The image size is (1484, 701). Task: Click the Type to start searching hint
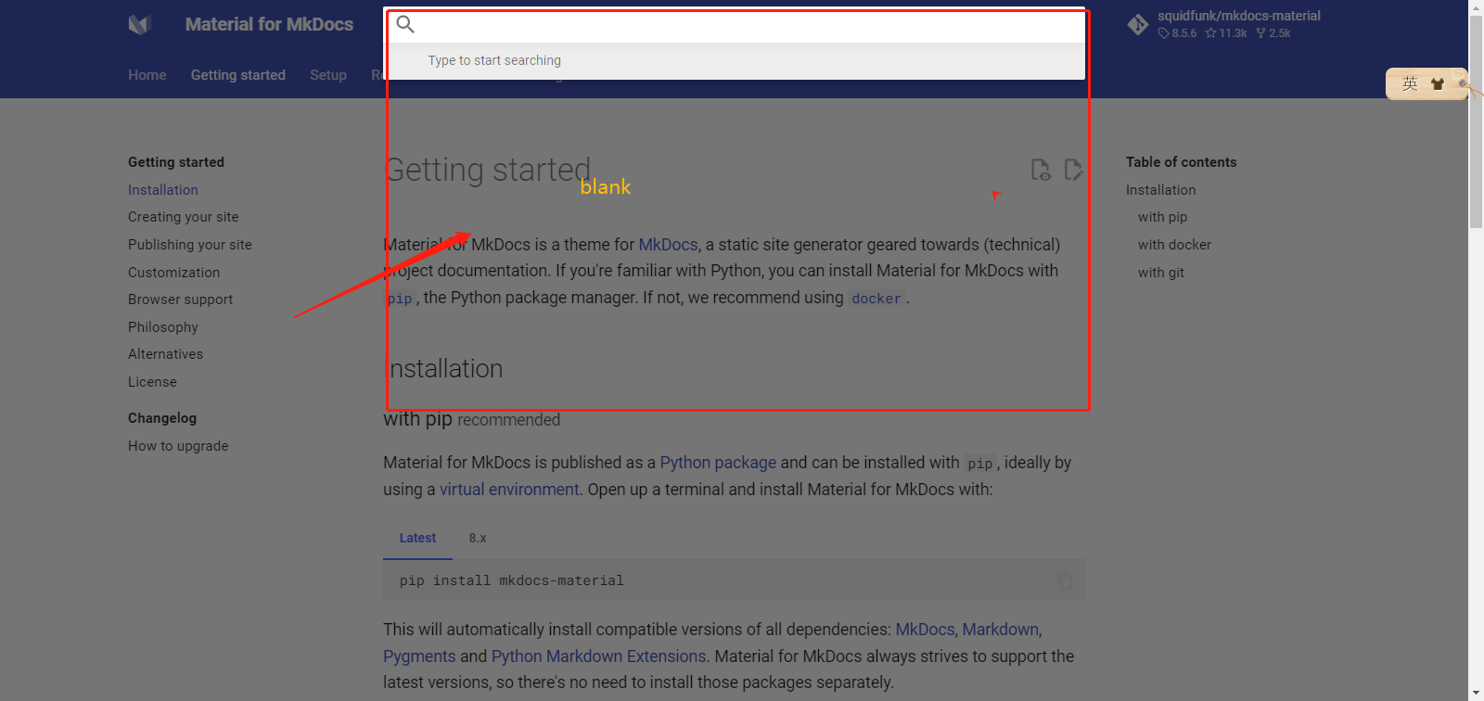pos(494,60)
